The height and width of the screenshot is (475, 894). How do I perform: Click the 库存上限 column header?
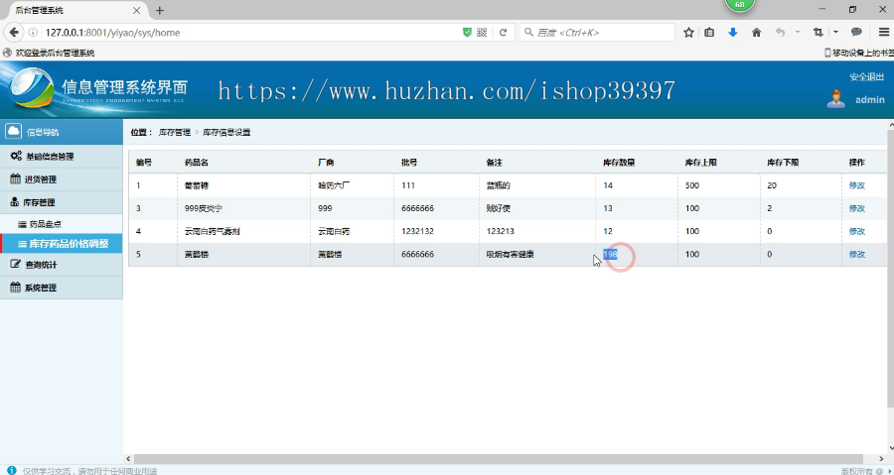(700, 162)
